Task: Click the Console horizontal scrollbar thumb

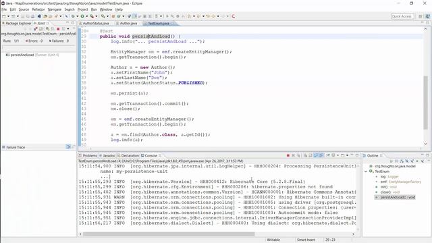Action: coord(169,234)
